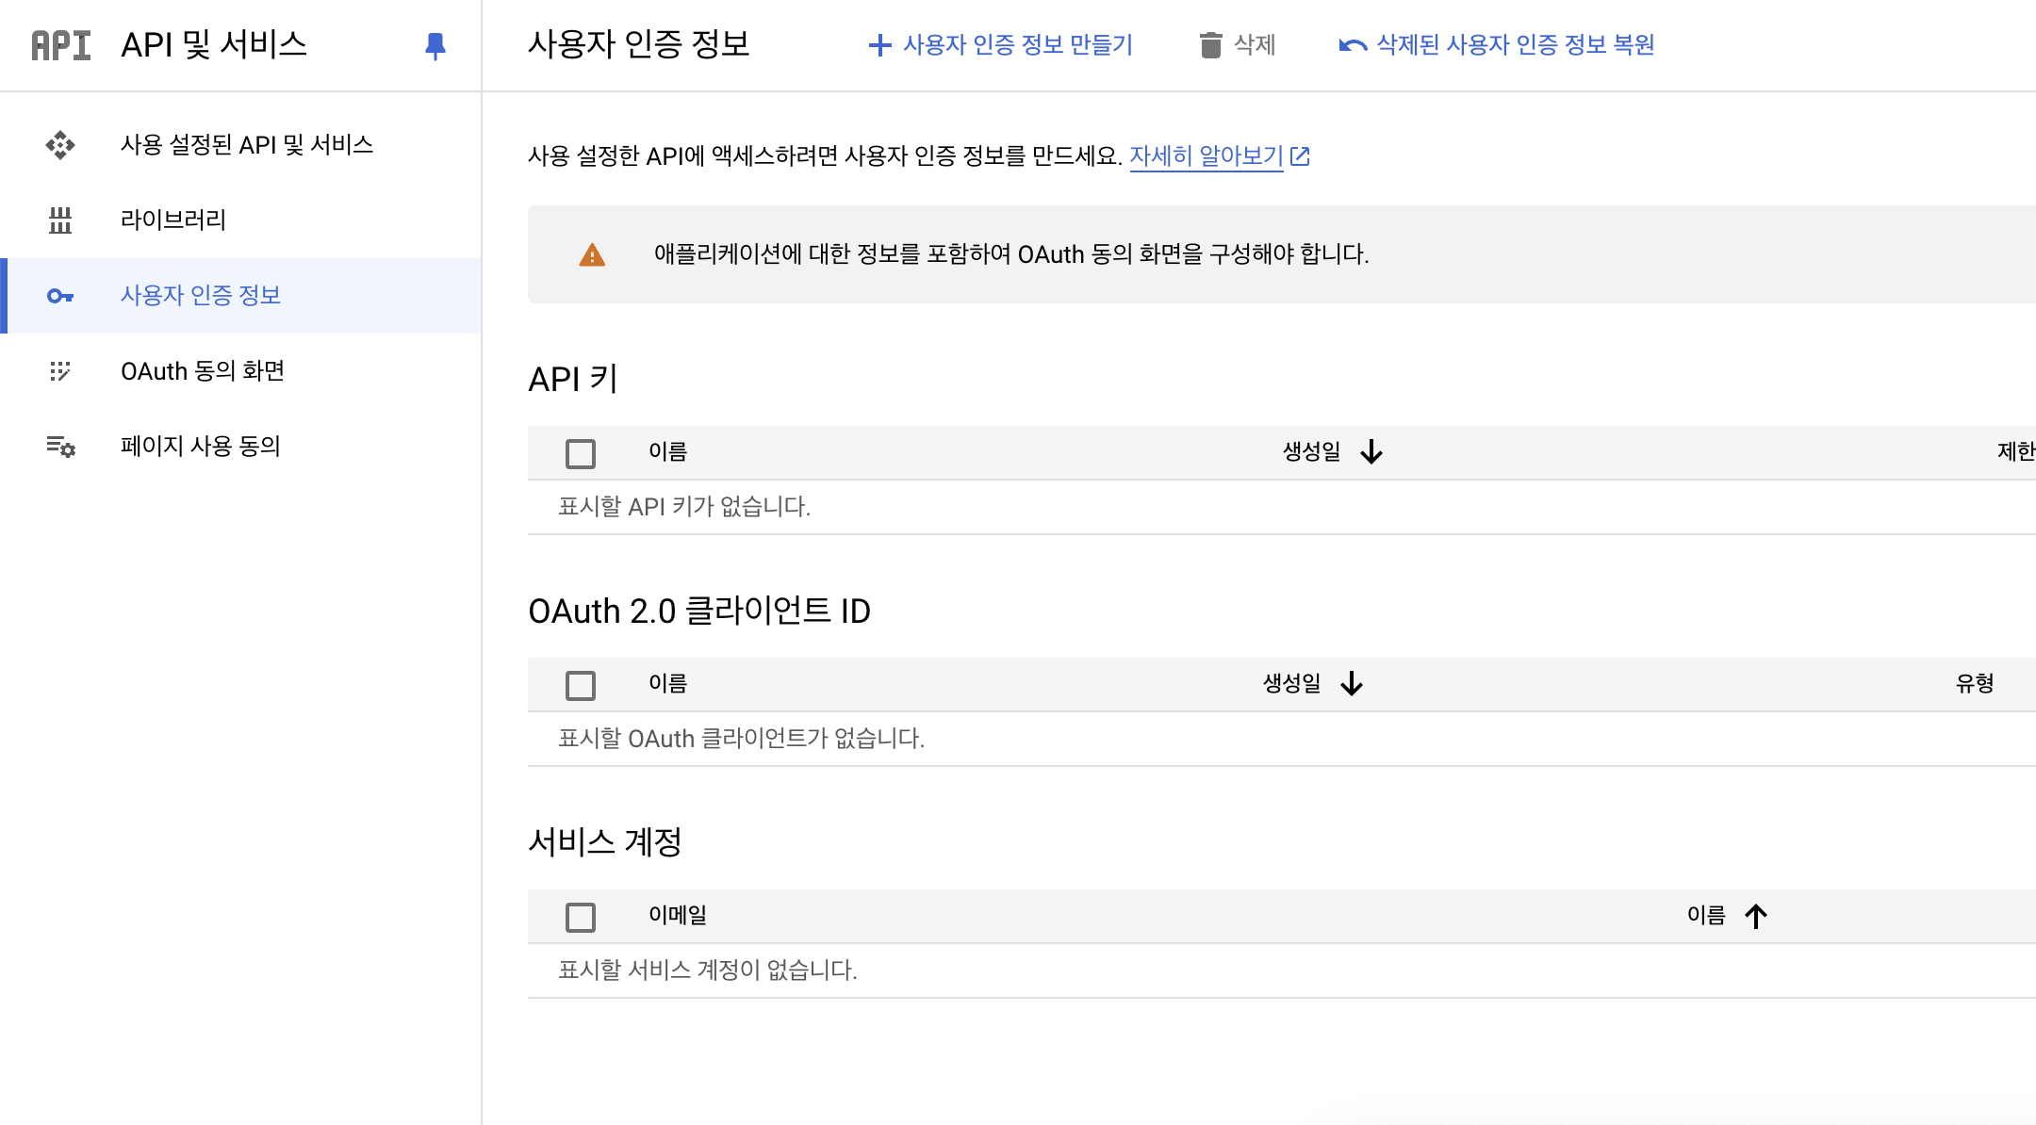Click the API logo icon in header
The width and height of the screenshot is (2036, 1125).
click(61, 45)
